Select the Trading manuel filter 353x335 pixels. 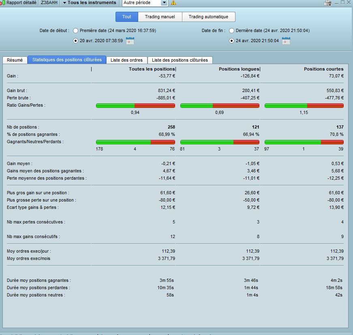[160, 17]
